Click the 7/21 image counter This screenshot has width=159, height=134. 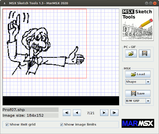pyautogui.click(x=91, y=113)
